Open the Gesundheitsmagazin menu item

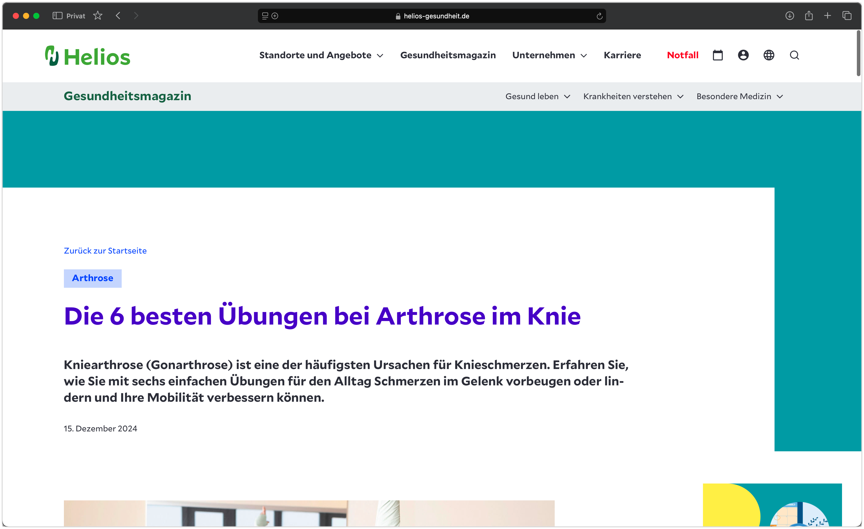click(x=448, y=55)
